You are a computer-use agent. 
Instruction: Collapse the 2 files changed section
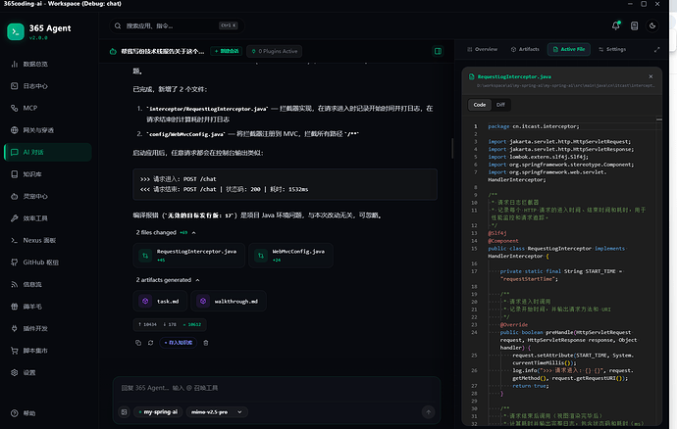point(166,232)
